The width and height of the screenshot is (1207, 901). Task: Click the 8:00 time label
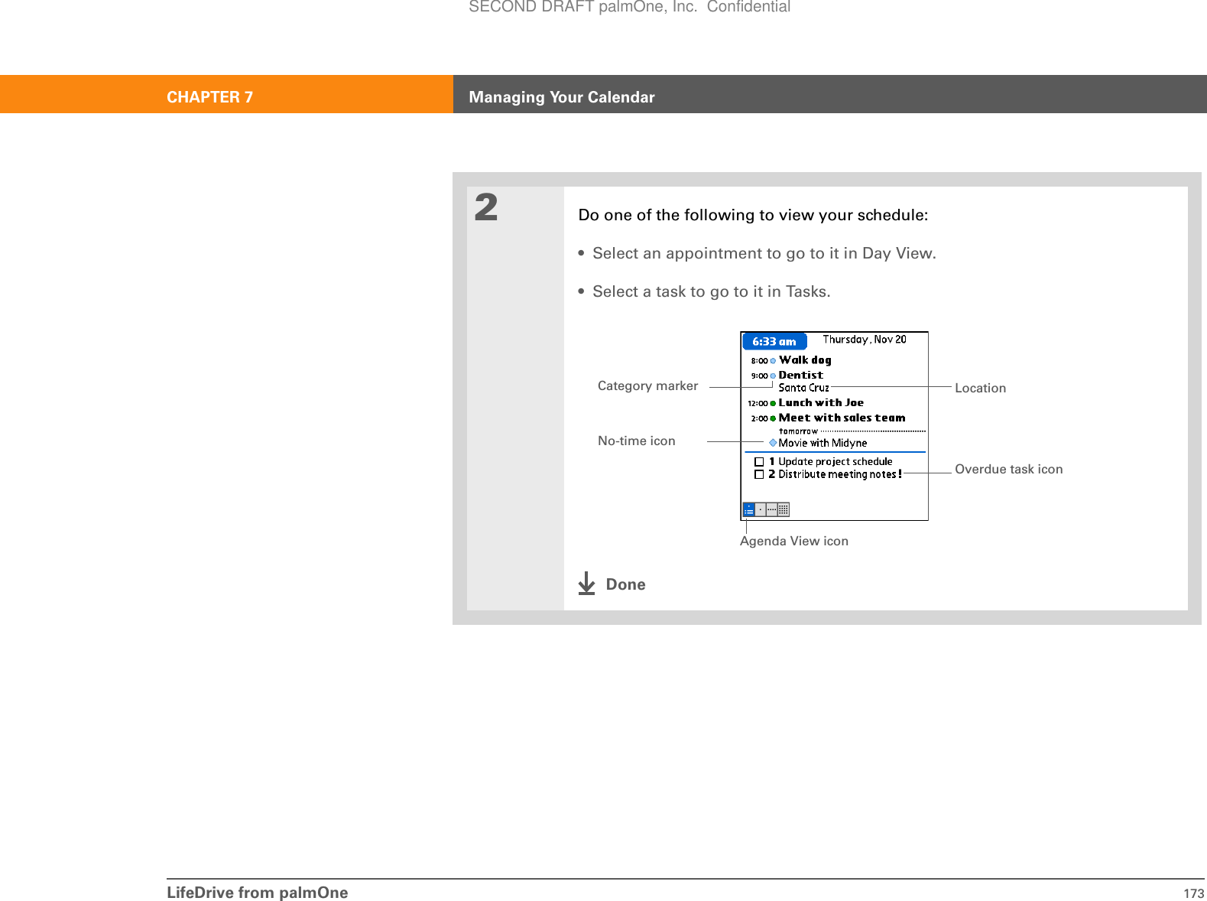[x=759, y=361]
